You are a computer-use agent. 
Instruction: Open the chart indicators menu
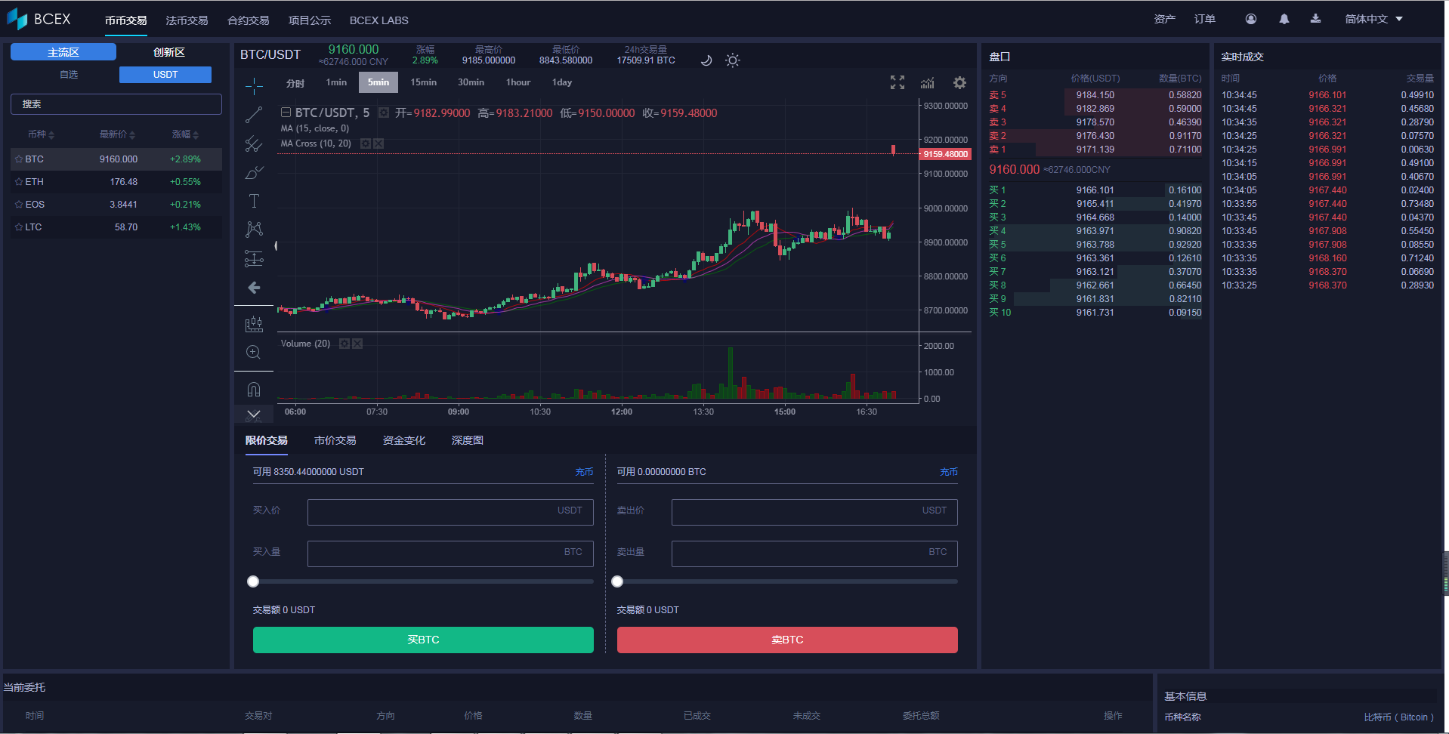tap(927, 82)
